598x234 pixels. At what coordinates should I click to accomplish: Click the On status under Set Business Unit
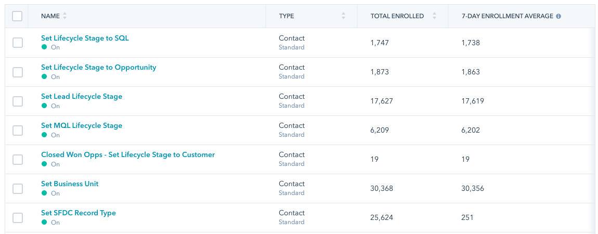[x=55, y=193]
